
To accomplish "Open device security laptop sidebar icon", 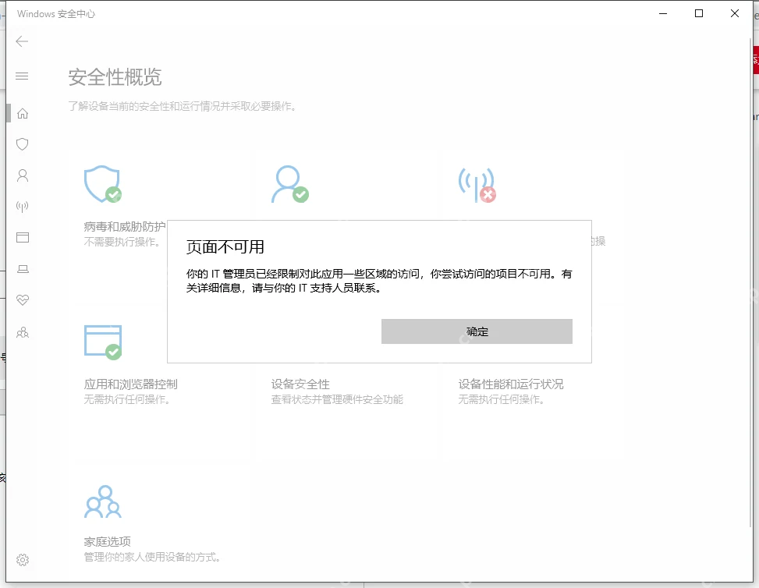I will 23,269.
